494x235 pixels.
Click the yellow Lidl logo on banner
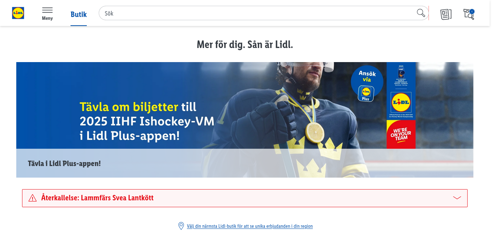401,103
